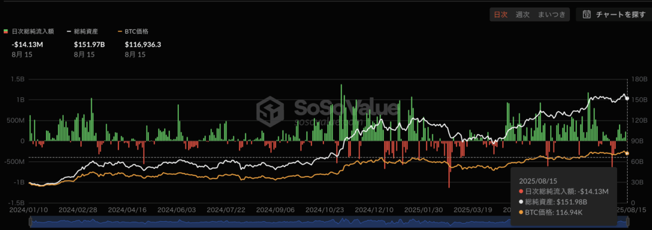Select the 日次 daily view tab

click(x=500, y=15)
